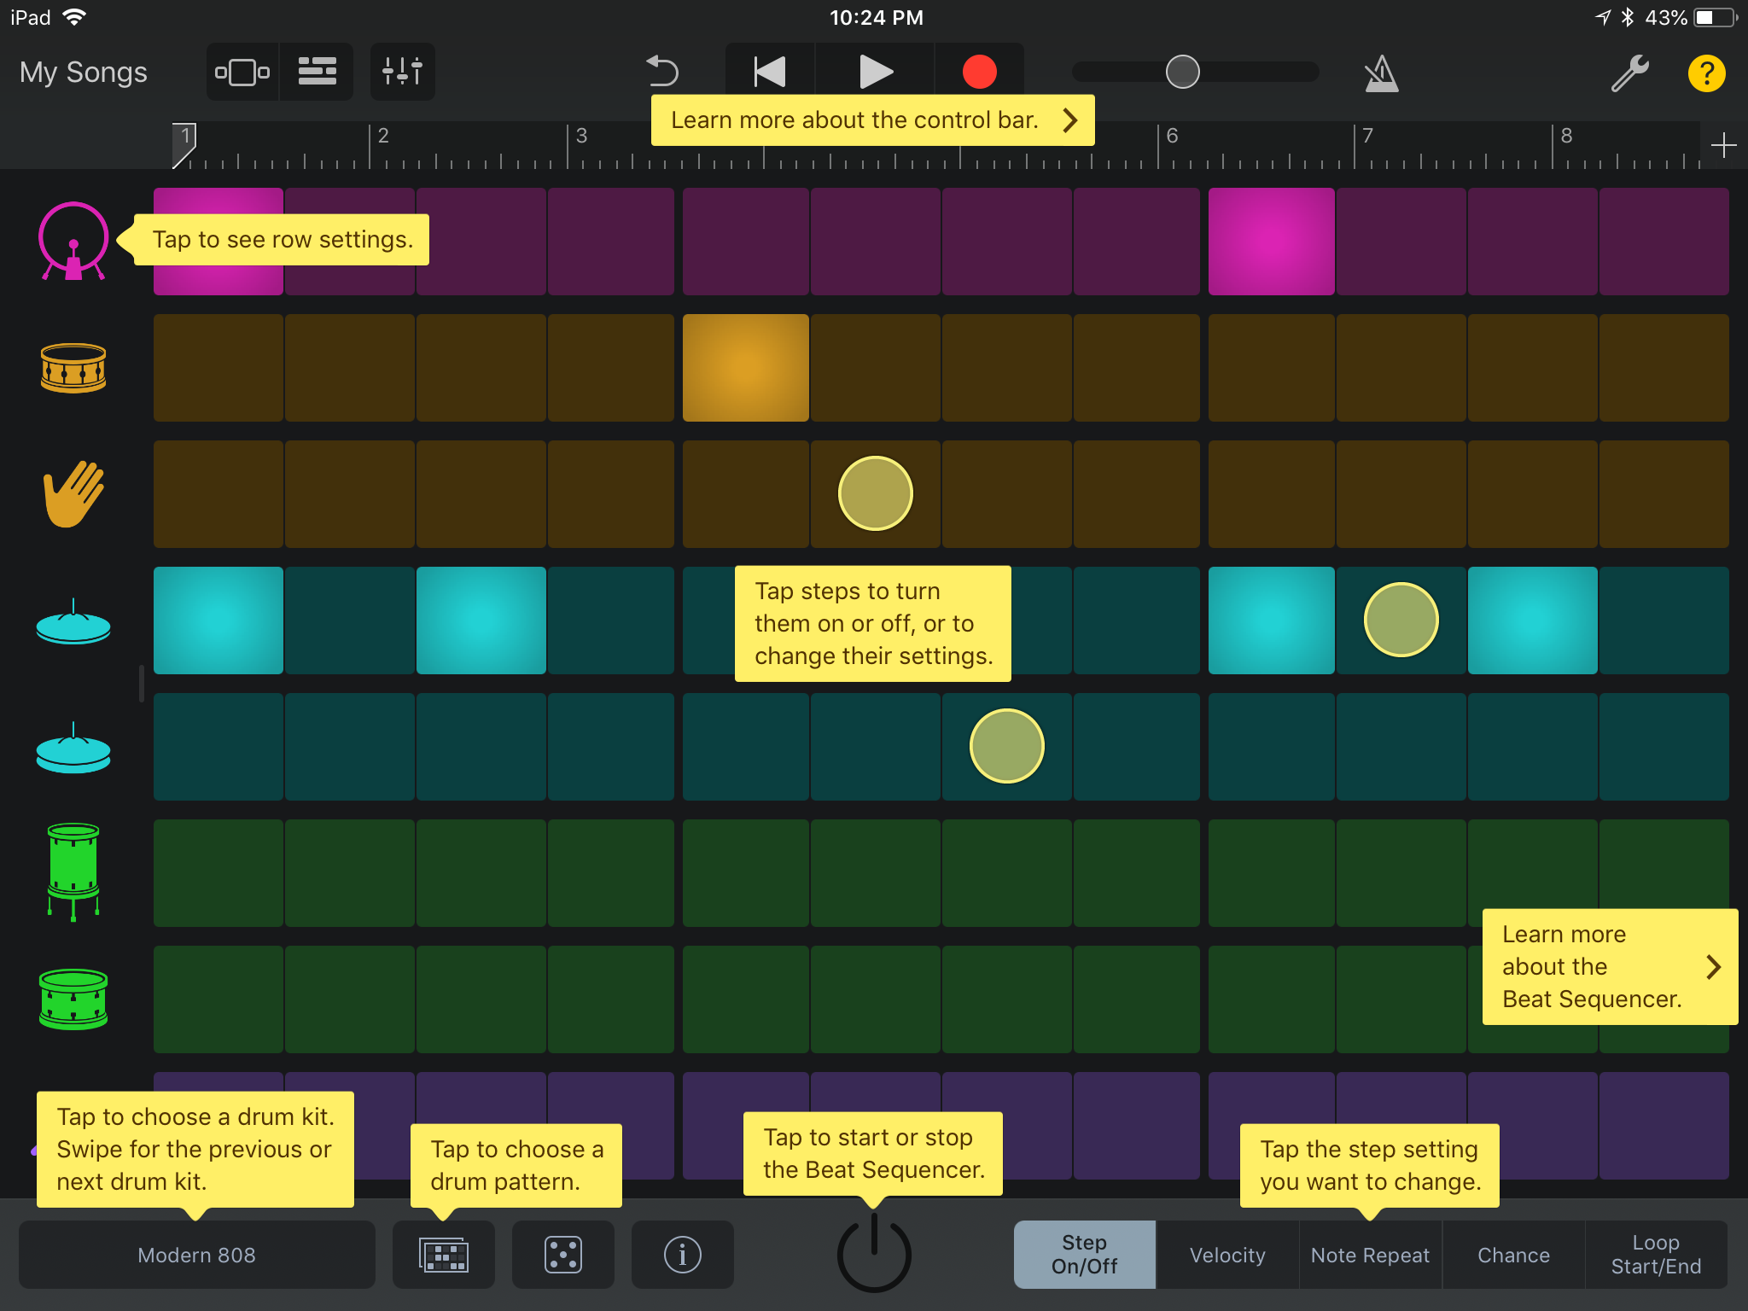Viewport: 1748px width, 1311px height.
Task: Tap bar 8 on the ruler
Action: coord(1566,136)
